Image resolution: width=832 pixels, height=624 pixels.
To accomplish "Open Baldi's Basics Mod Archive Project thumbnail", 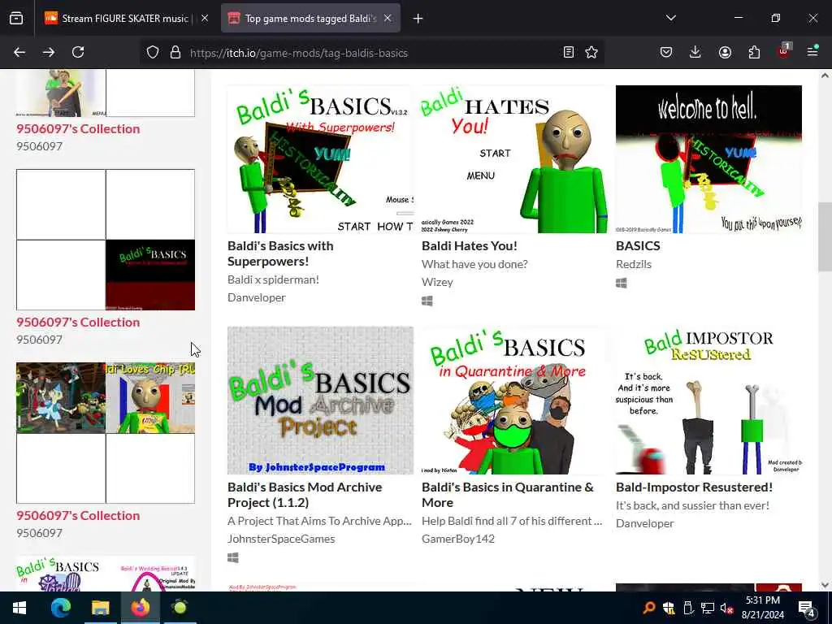I will point(320,401).
